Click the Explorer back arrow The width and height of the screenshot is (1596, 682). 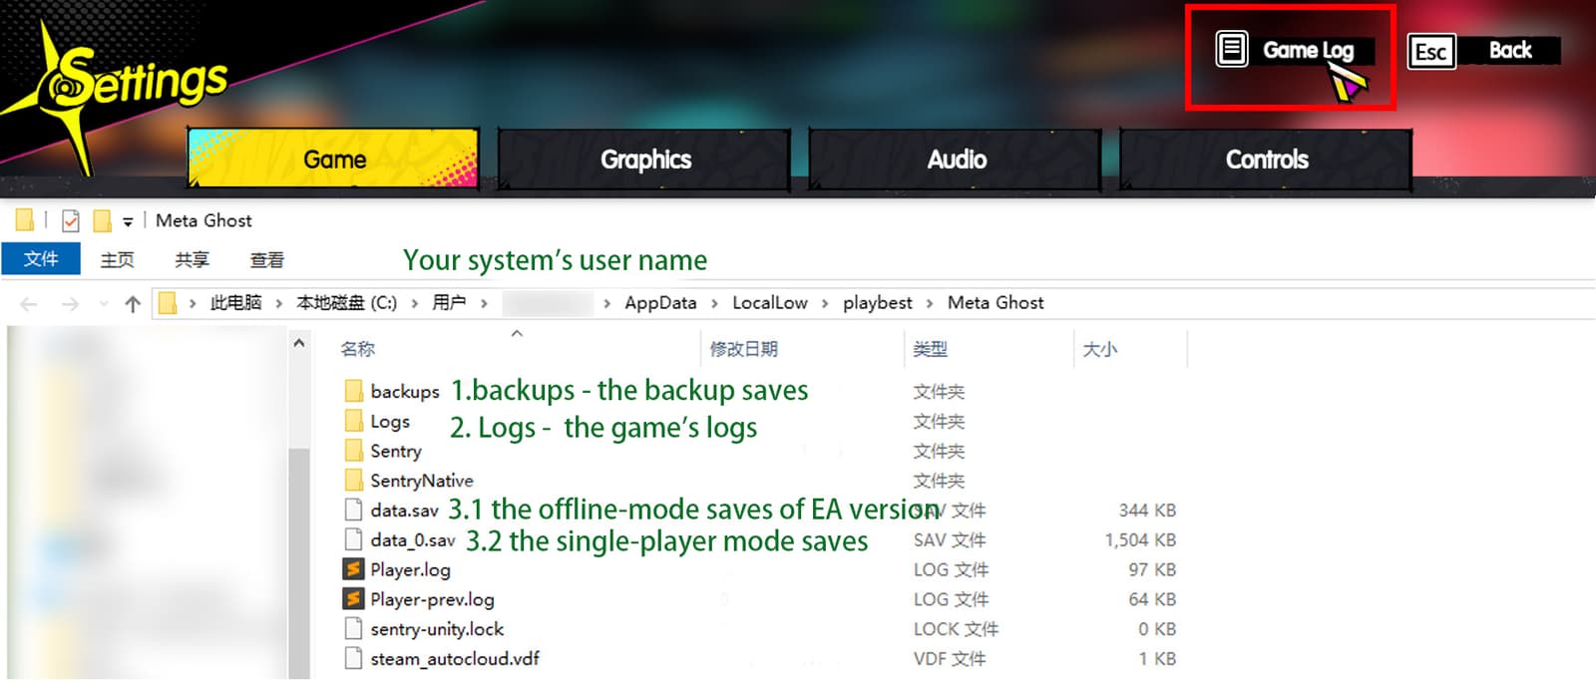pos(29,304)
